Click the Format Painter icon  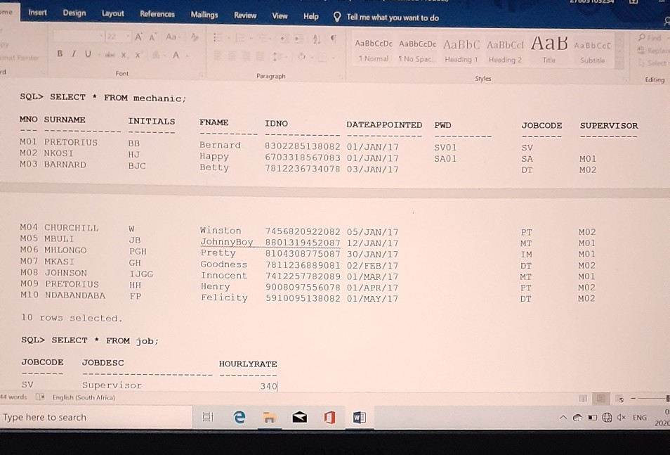coord(18,58)
